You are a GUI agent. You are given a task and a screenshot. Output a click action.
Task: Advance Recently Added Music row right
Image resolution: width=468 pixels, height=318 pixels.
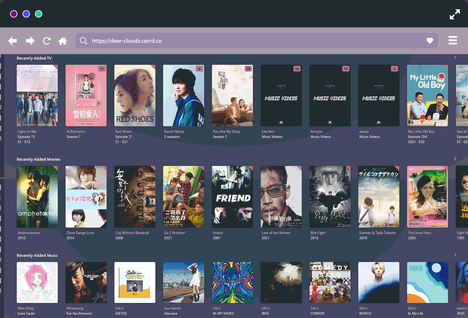pyautogui.click(x=455, y=255)
